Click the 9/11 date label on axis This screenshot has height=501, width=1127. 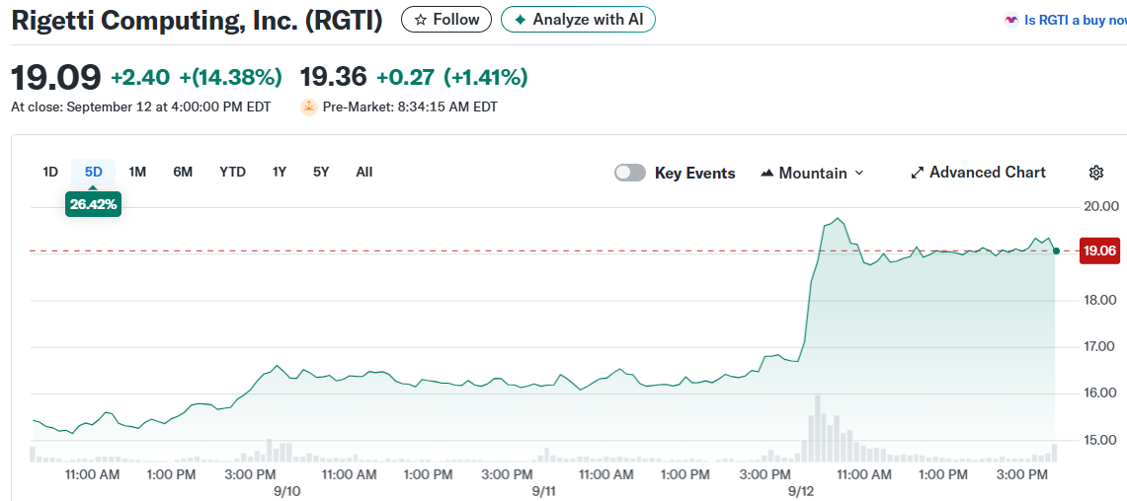click(x=544, y=491)
